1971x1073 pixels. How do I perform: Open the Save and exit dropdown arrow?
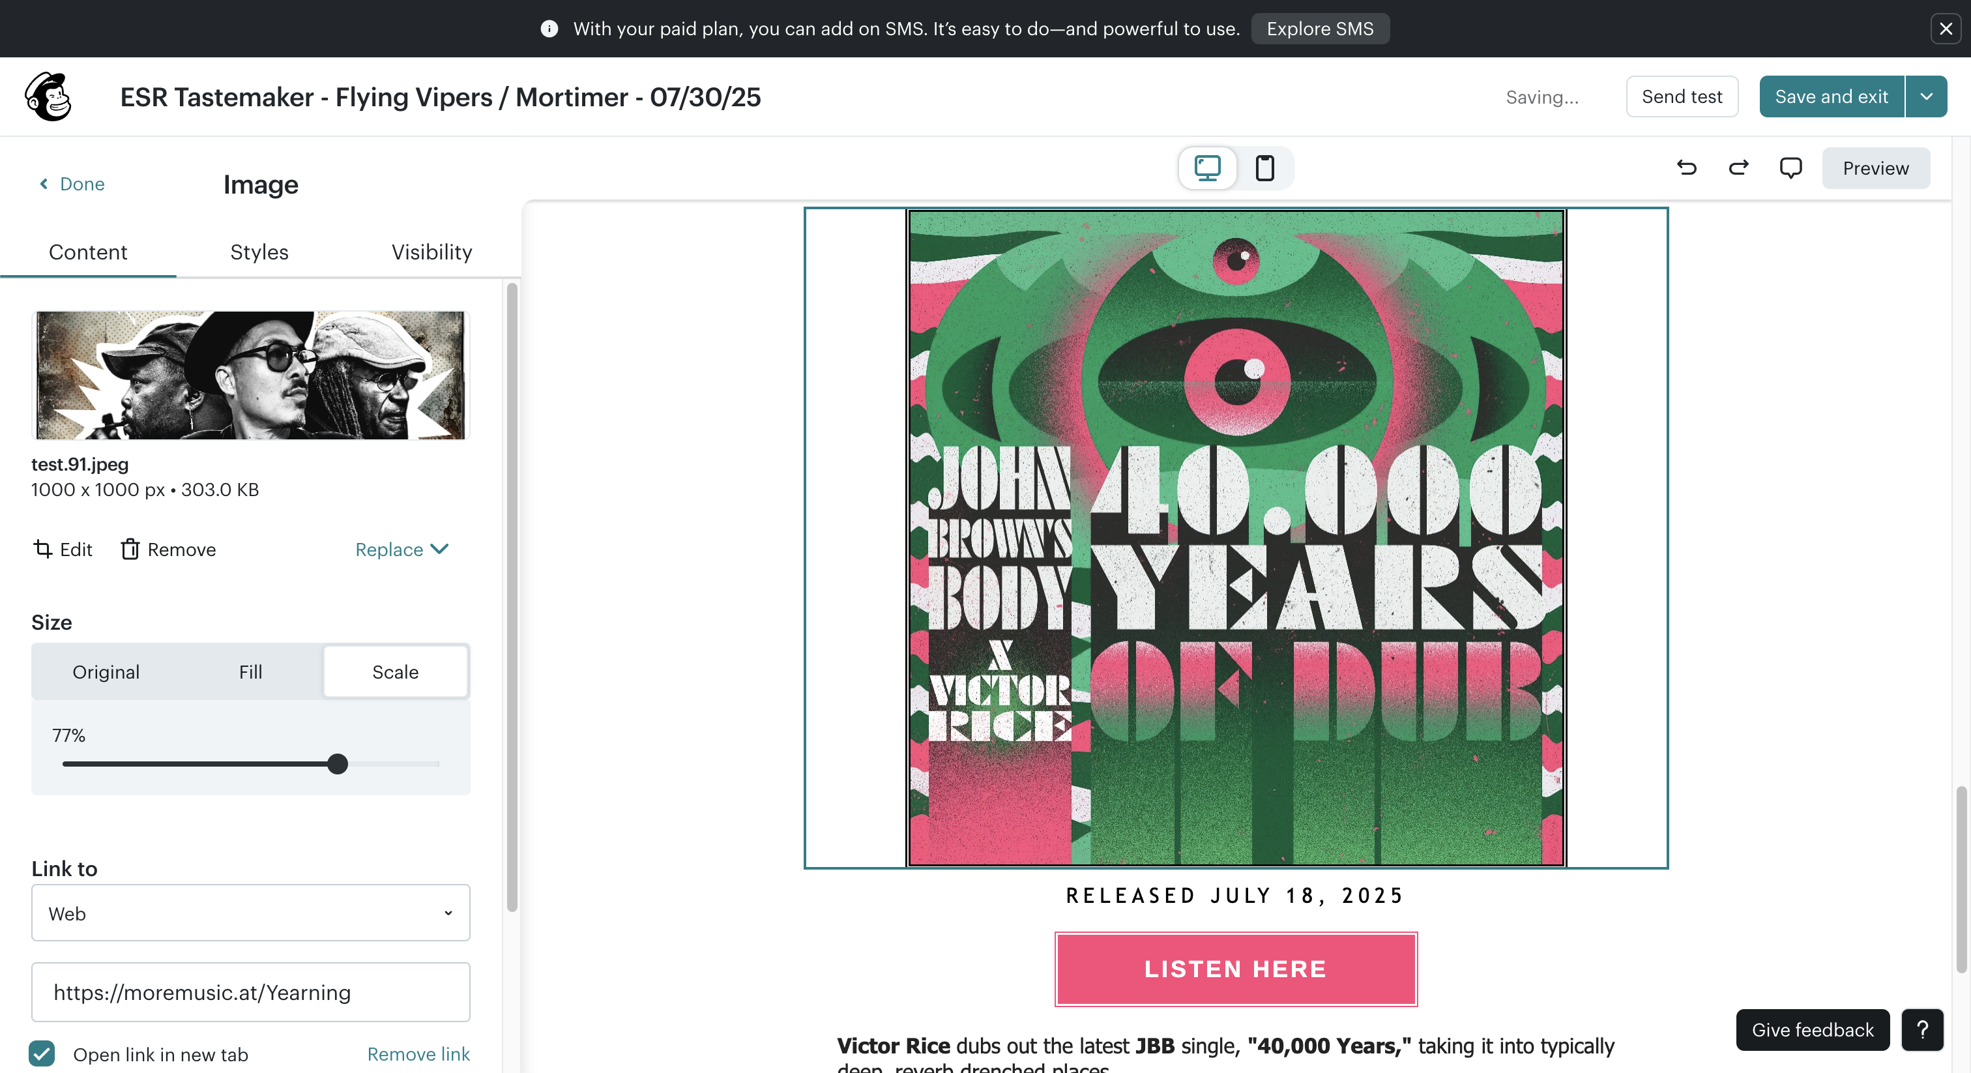(x=1927, y=96)
